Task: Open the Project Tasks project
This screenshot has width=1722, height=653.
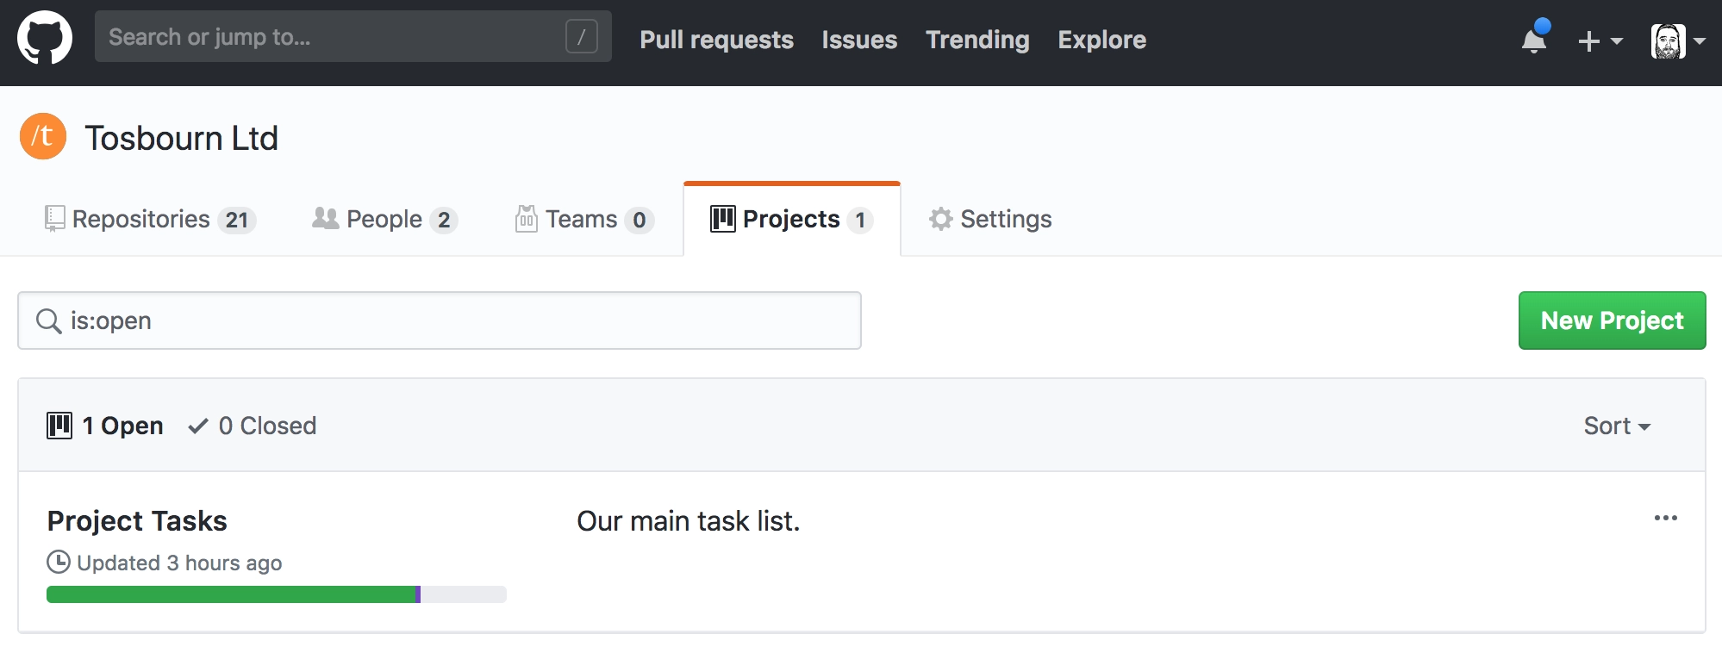Action: (x=137, y=521)
